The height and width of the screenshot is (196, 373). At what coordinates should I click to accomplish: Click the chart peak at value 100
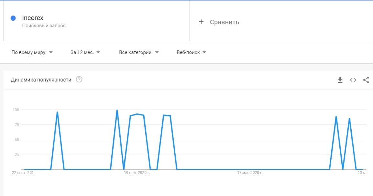point(117,110)
